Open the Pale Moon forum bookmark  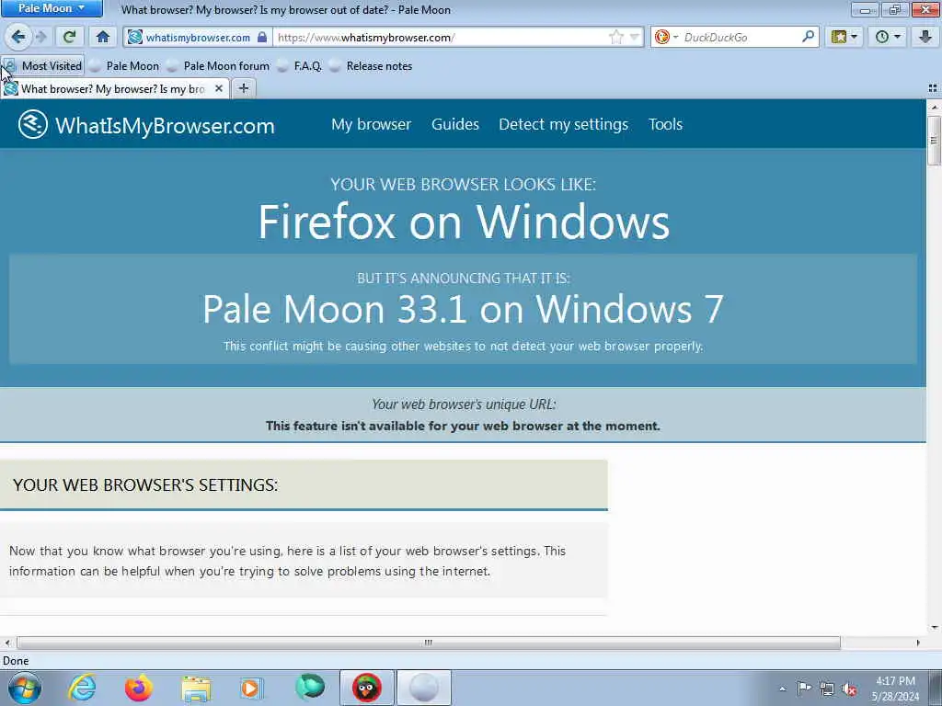(x=218, y=66)
